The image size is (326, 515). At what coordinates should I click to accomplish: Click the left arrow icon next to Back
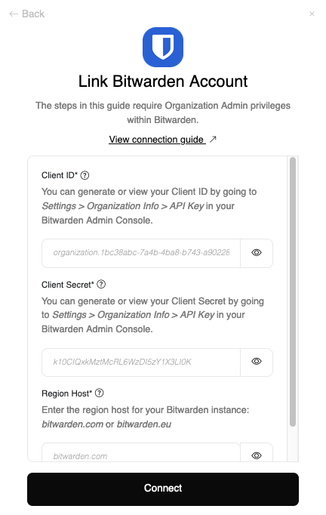tap(14, 14)
